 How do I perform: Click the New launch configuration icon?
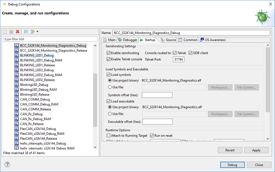[5, 32]
